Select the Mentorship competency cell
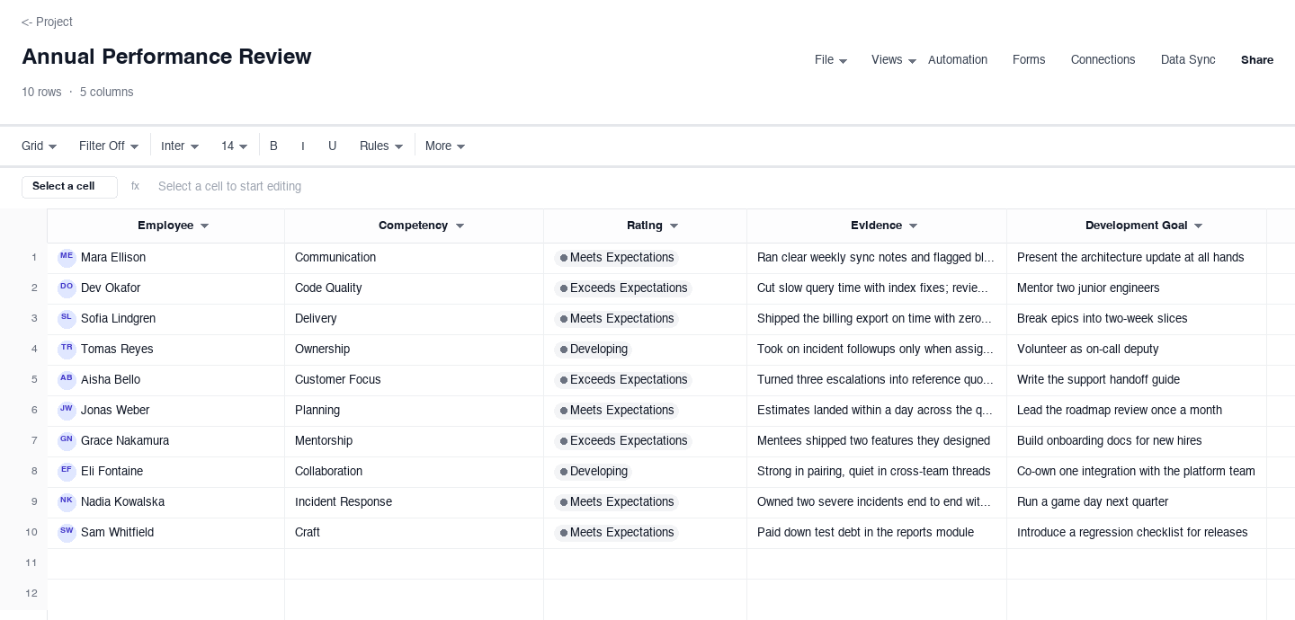Screen dimensions: 1295x620 [x=414, y=441]
